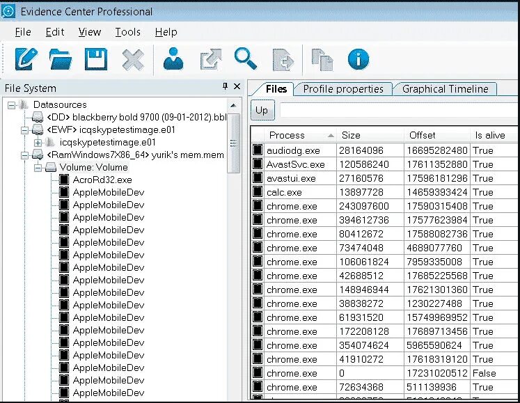Click icon next to calc.exe row
This screenshot has width=520, height=403.
point(258,191)
